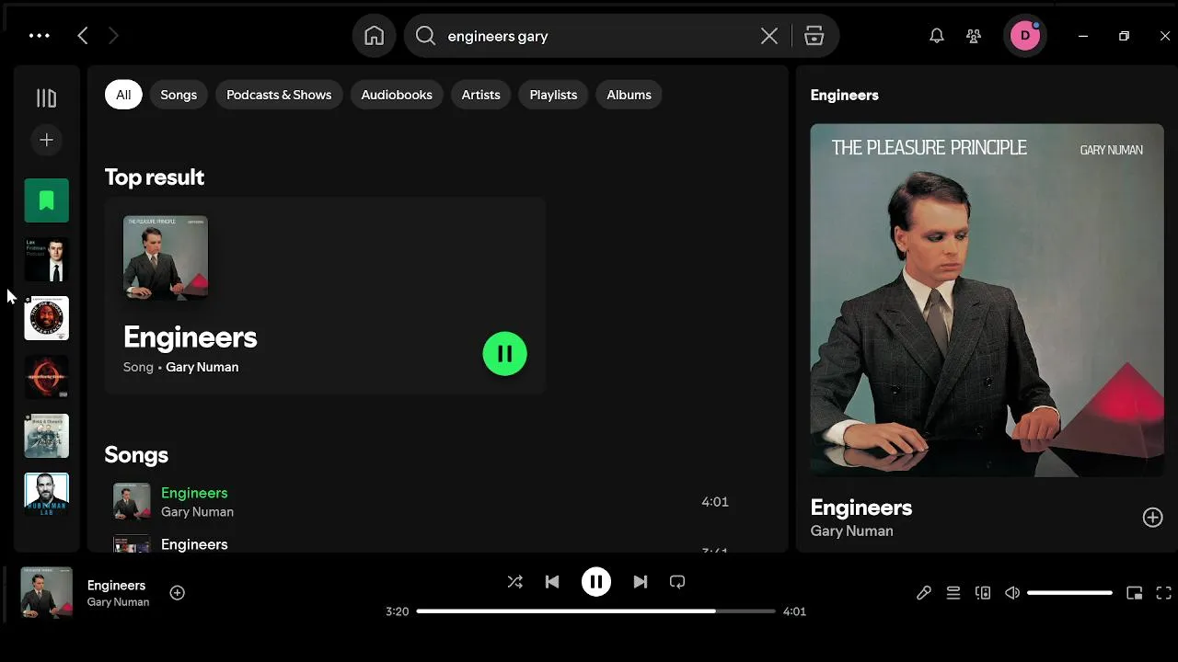The image size is (1178, 662).
Task: Open the red circular album in sidebar
Action: pyautogui.click(x=46, y=377)
